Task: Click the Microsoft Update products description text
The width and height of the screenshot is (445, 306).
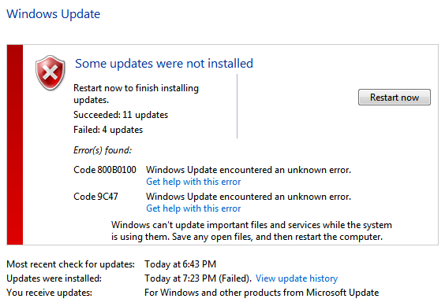Action: 262,293
